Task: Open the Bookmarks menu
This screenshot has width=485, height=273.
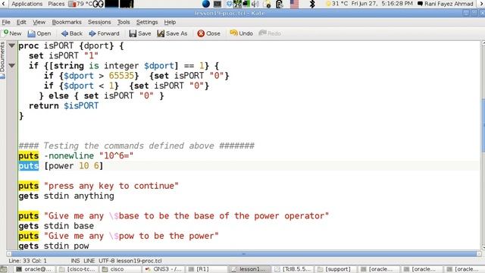Action: click(x=67, y=22)
